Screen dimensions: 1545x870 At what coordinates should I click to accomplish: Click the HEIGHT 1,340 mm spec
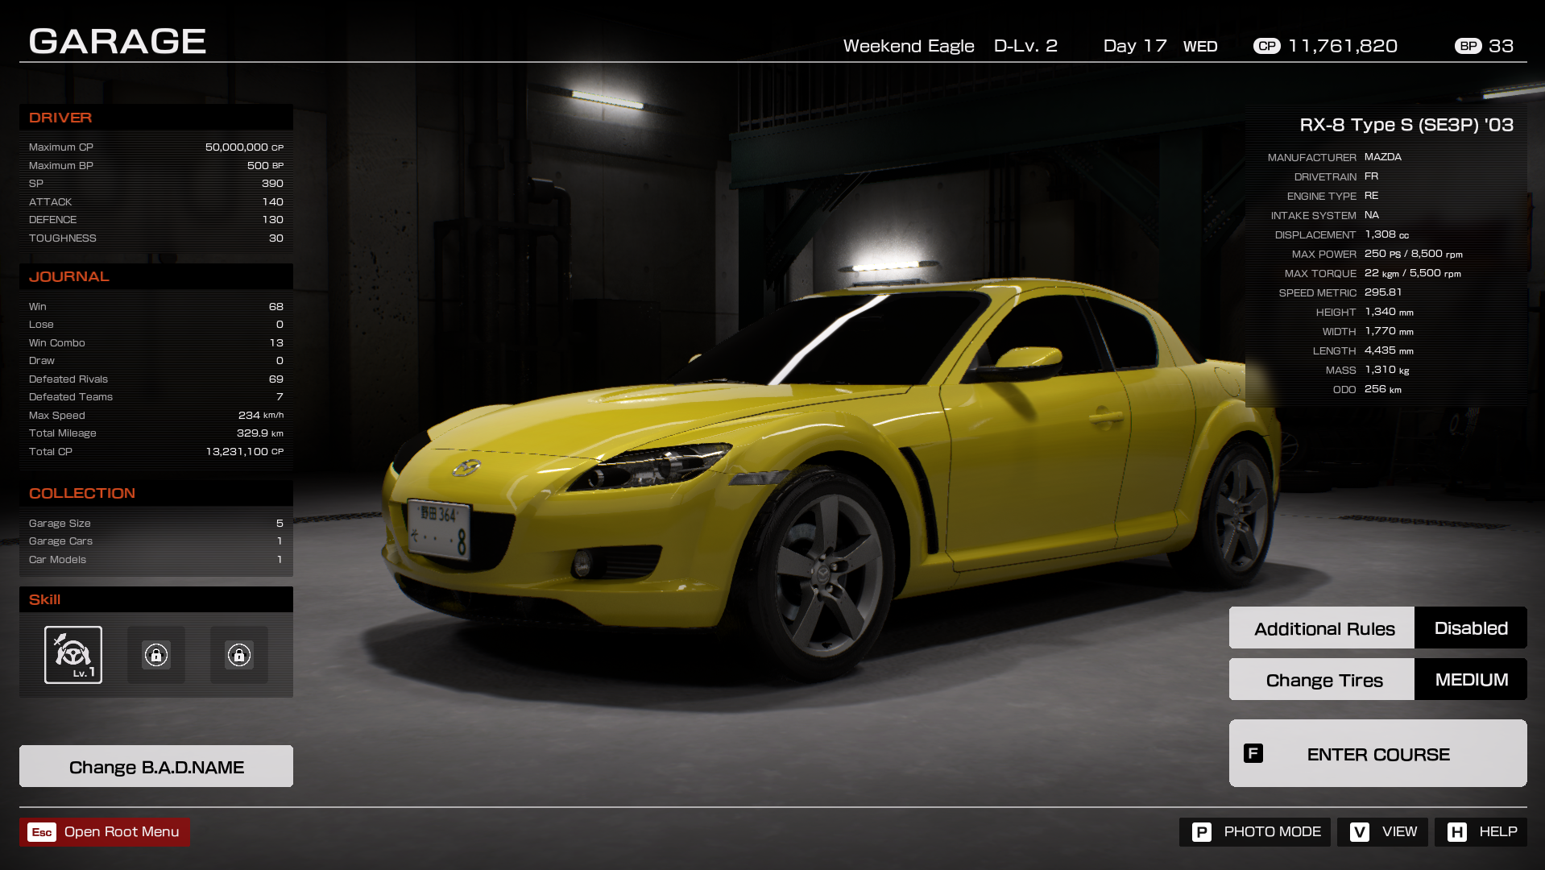pyautogui.click(x=1365, y=312)
